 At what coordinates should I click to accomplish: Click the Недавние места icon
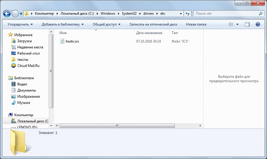coord(13,47)
